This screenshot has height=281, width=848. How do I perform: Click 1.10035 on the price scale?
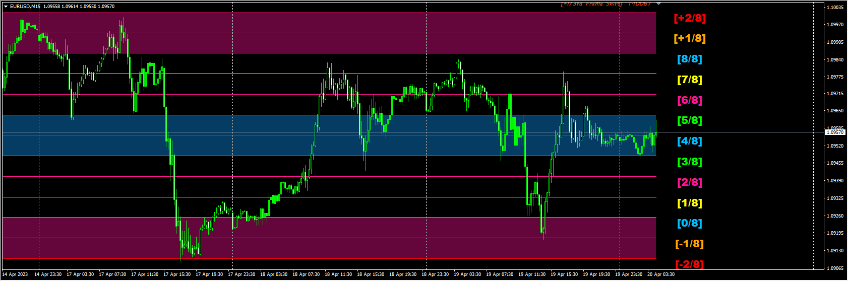836,8
